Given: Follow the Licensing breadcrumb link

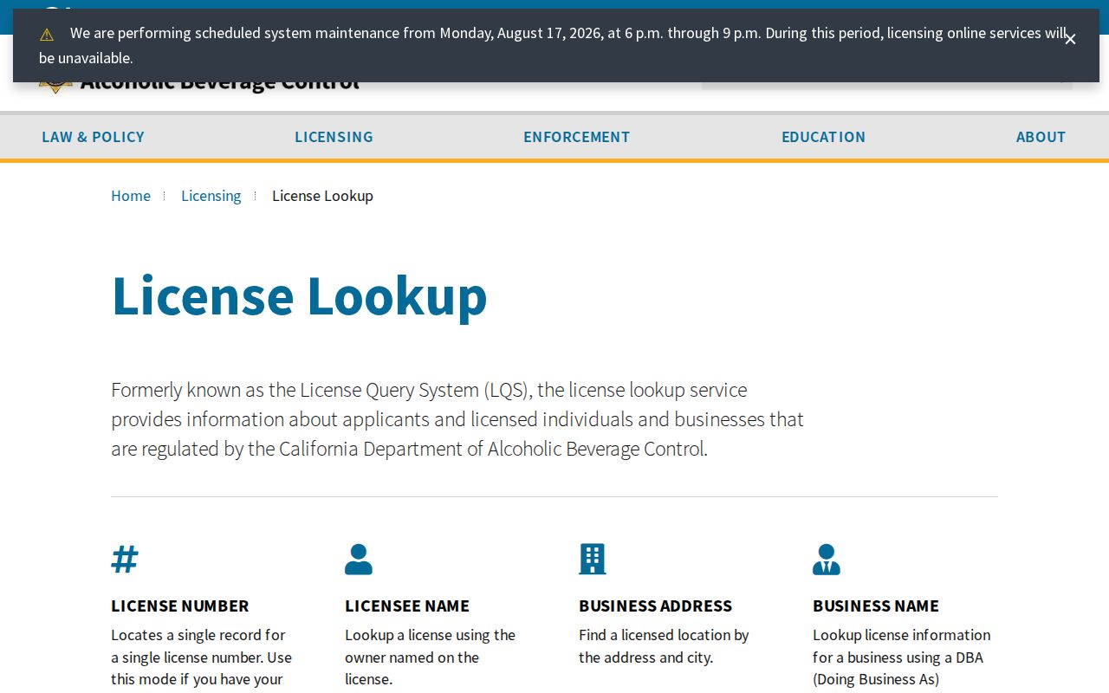Looking at the screenshot, I should coord(211,196).
